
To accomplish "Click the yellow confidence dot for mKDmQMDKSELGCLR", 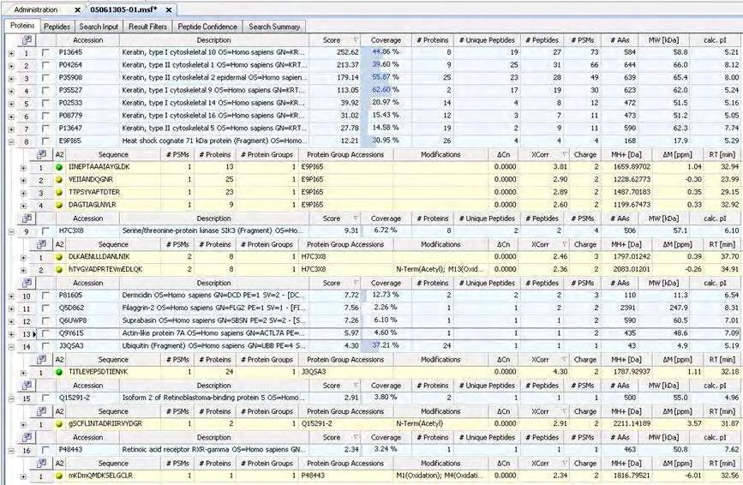I will (59, 476).
